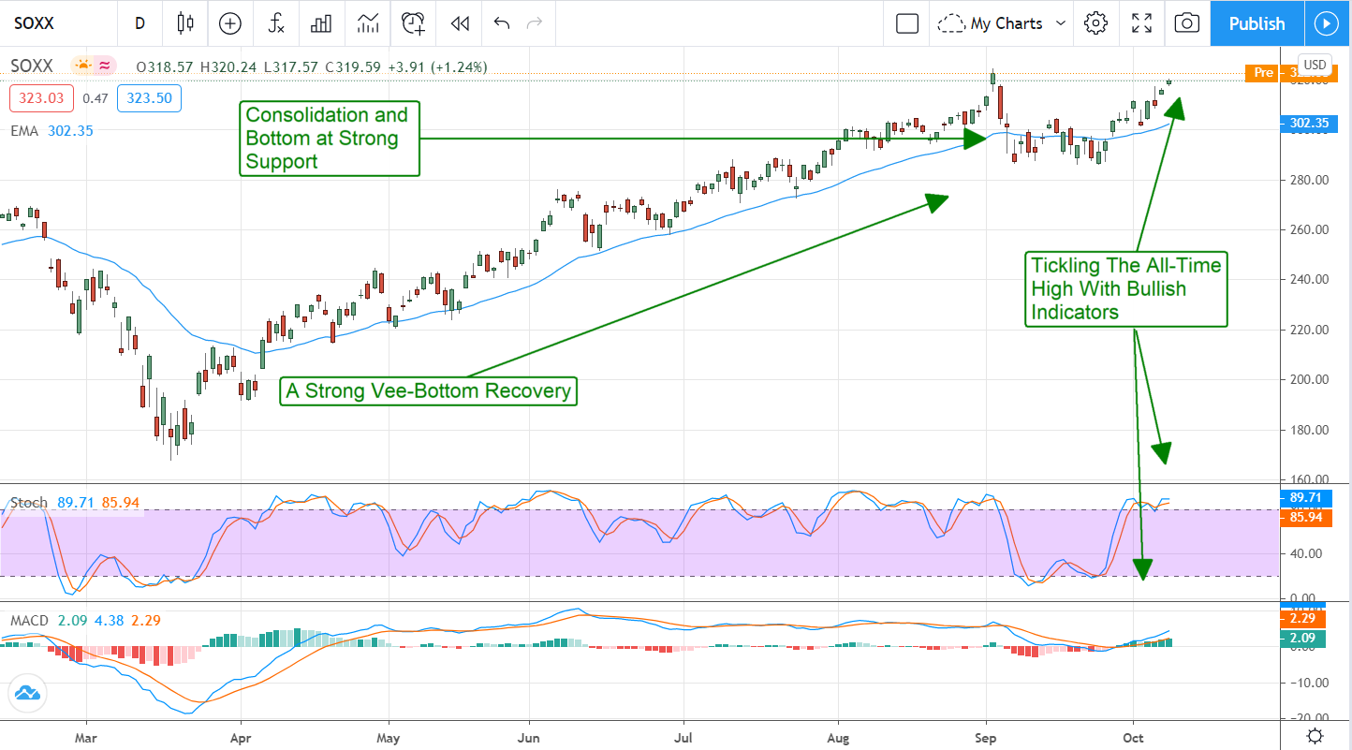Create an alert with the alarm clock icon
The width and height of the screenshot is (1352, 750).
tap(413, 23)
